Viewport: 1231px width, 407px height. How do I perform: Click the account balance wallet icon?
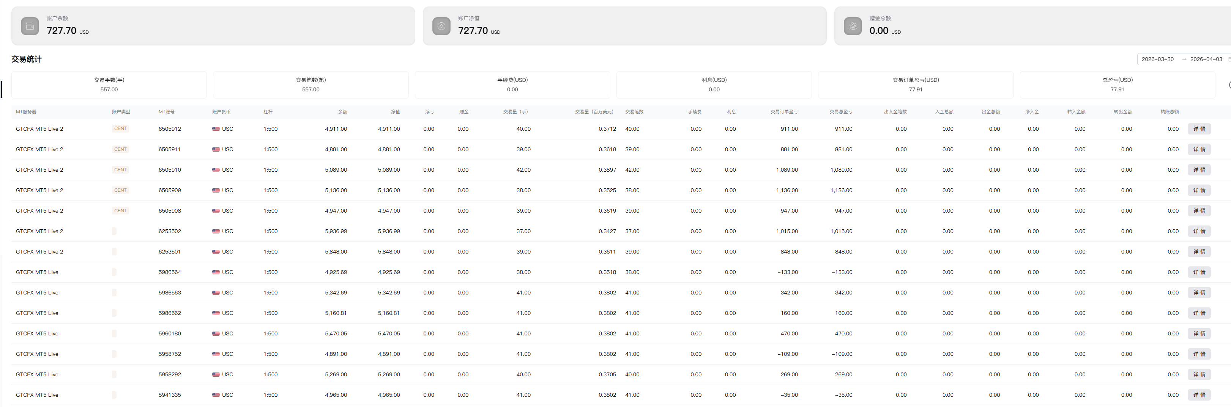(x=30, y=26)
